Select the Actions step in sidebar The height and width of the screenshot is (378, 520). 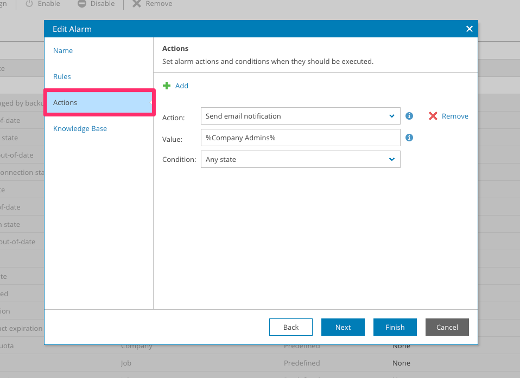65,102
